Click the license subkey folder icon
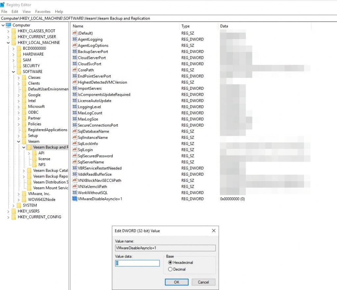Image resolution: width=337 pixels, height=290 pixels. click(x=34, y=158)
